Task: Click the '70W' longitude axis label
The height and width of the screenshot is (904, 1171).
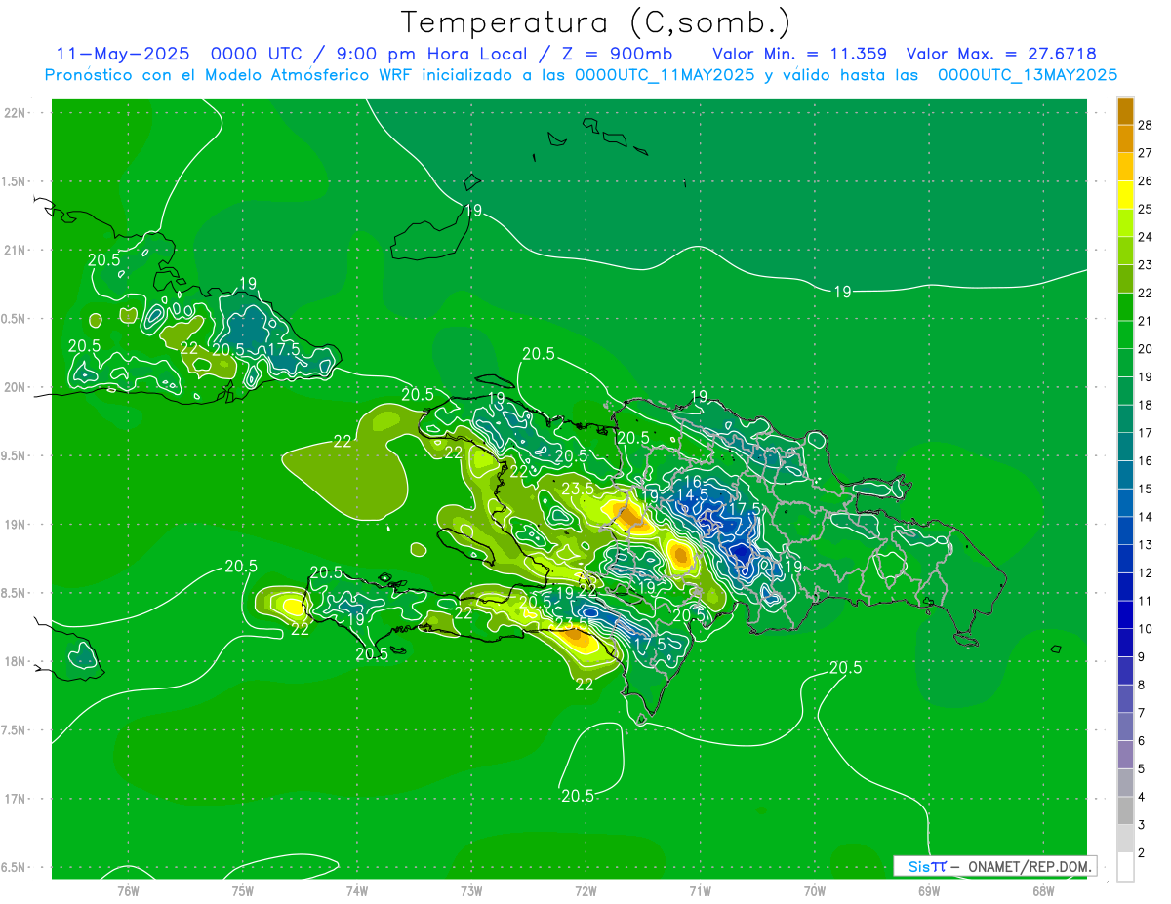Action: click(815, 890)
